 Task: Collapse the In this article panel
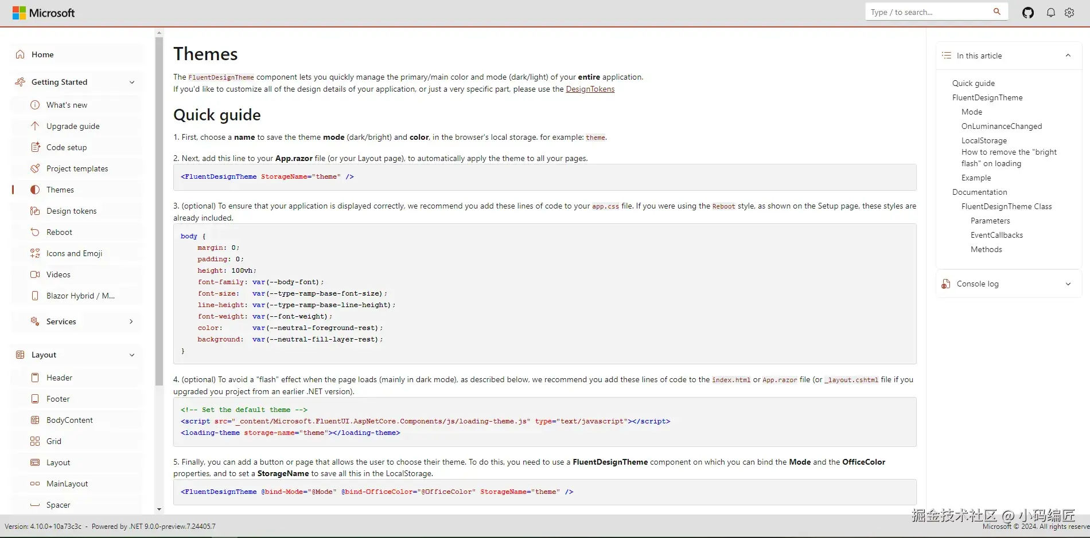coord(1068,56)
